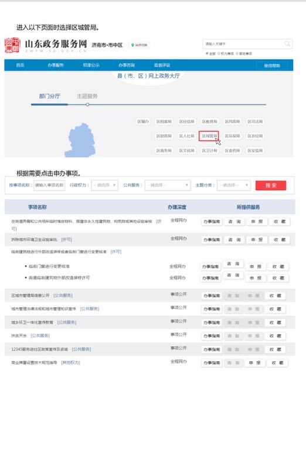Click 申报 in the first item row
Screen dimensions: 306x469
coord(257,222)
